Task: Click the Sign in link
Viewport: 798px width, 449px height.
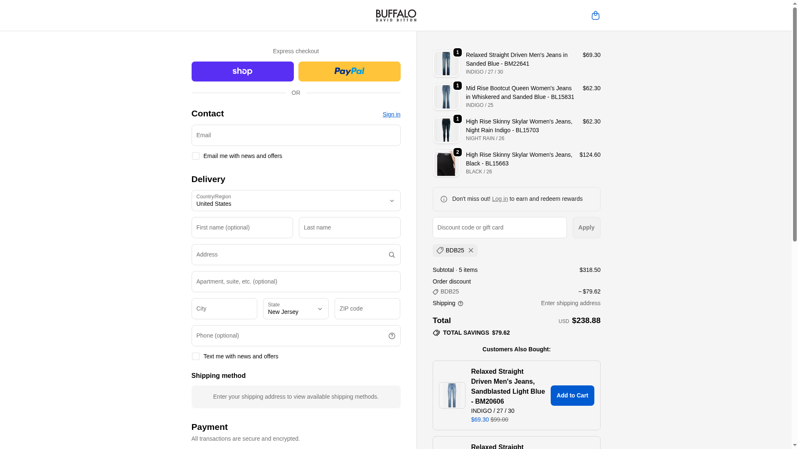Action: point(391,114)
